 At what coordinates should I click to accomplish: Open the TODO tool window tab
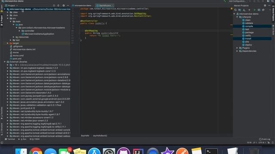(34, 139)
